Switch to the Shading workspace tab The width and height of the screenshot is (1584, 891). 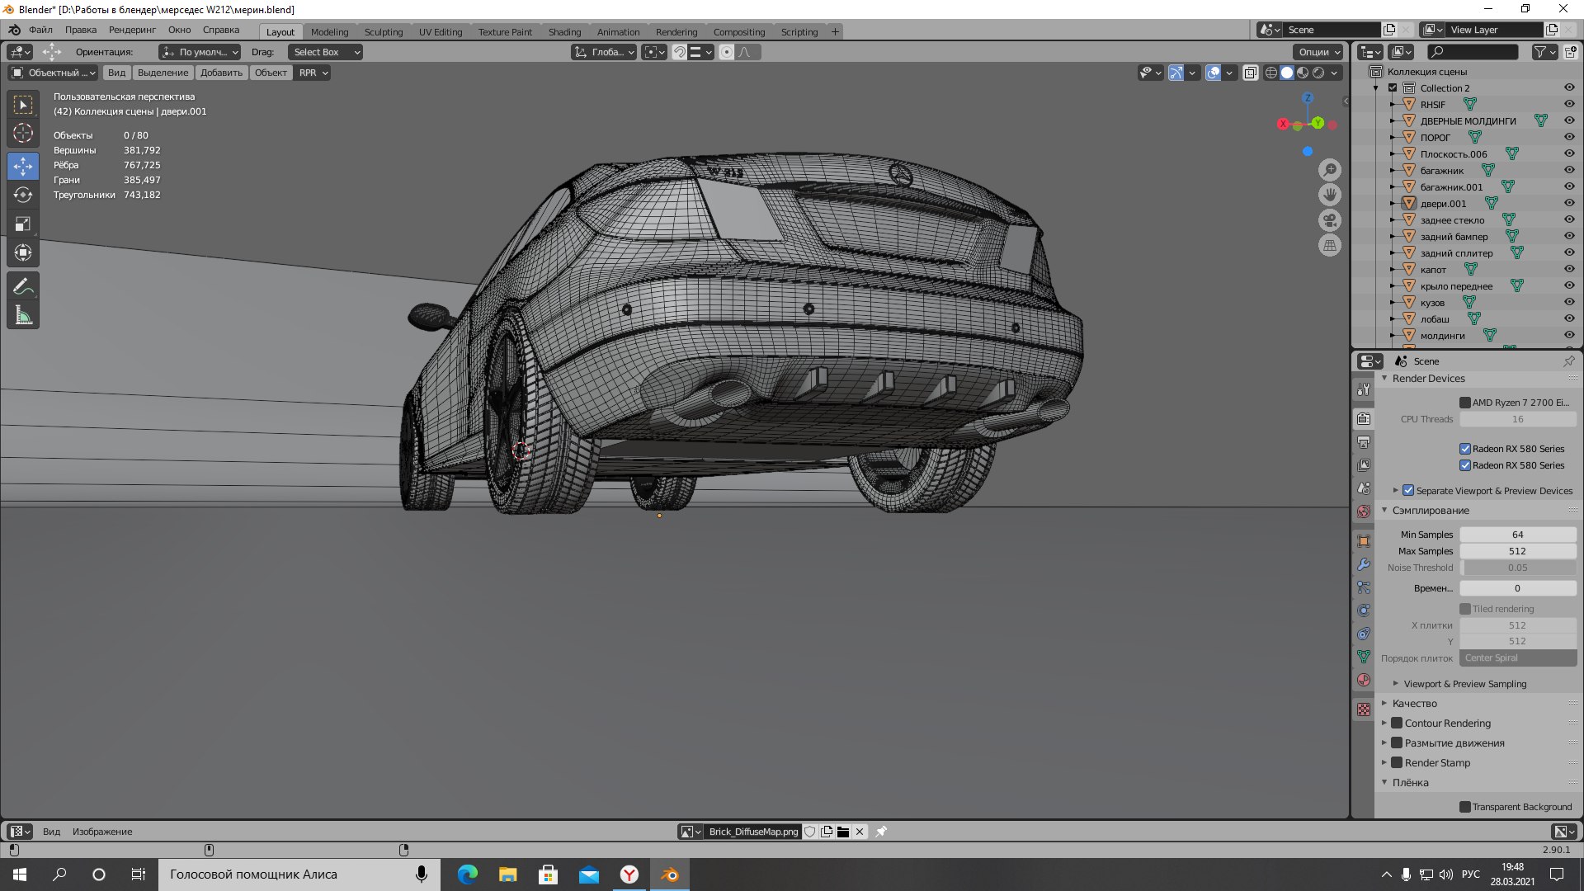click(x=564, y=32)
